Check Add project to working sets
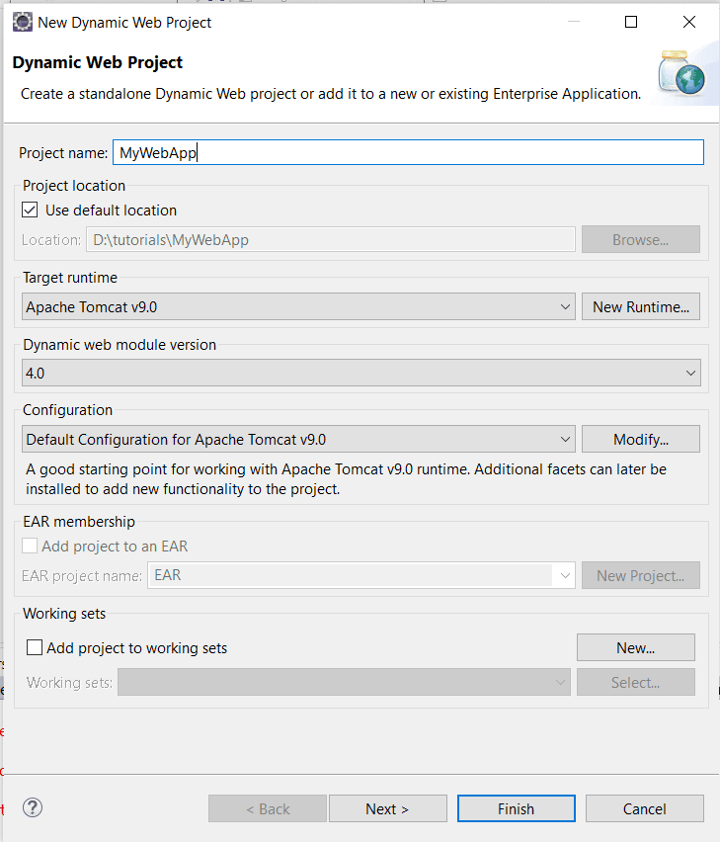720x842 pixels. click(x=35, y=646)
